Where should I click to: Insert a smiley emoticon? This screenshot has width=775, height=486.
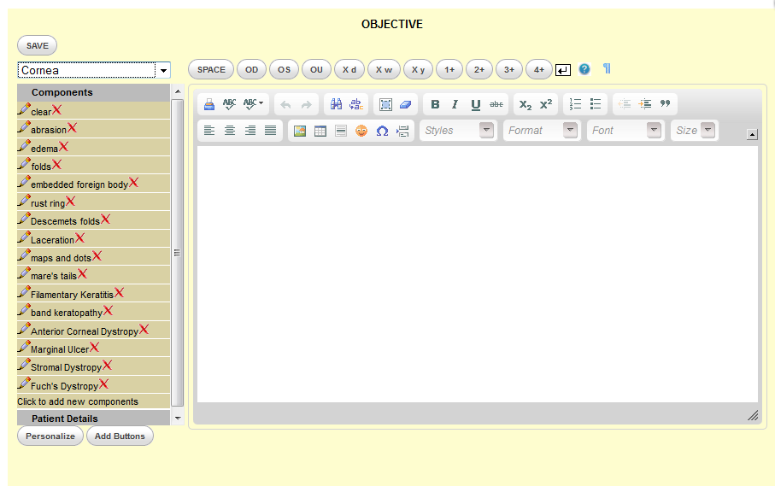361,131
